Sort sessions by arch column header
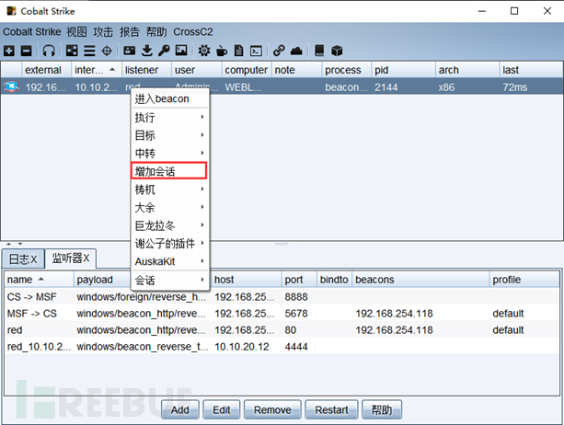Image resolution: width=564 pixels, height=425 pixels. [x=466, y=69]
